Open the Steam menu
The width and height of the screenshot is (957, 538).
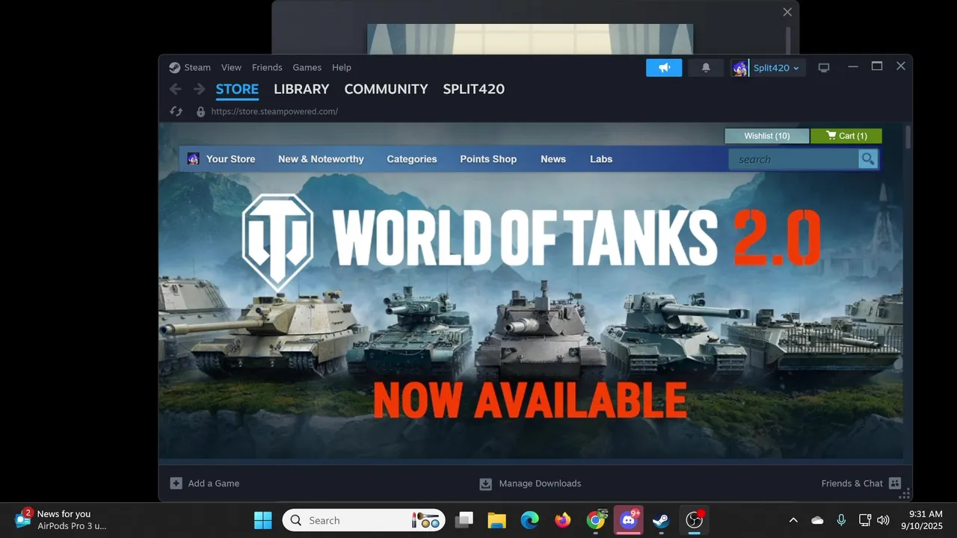197,67
